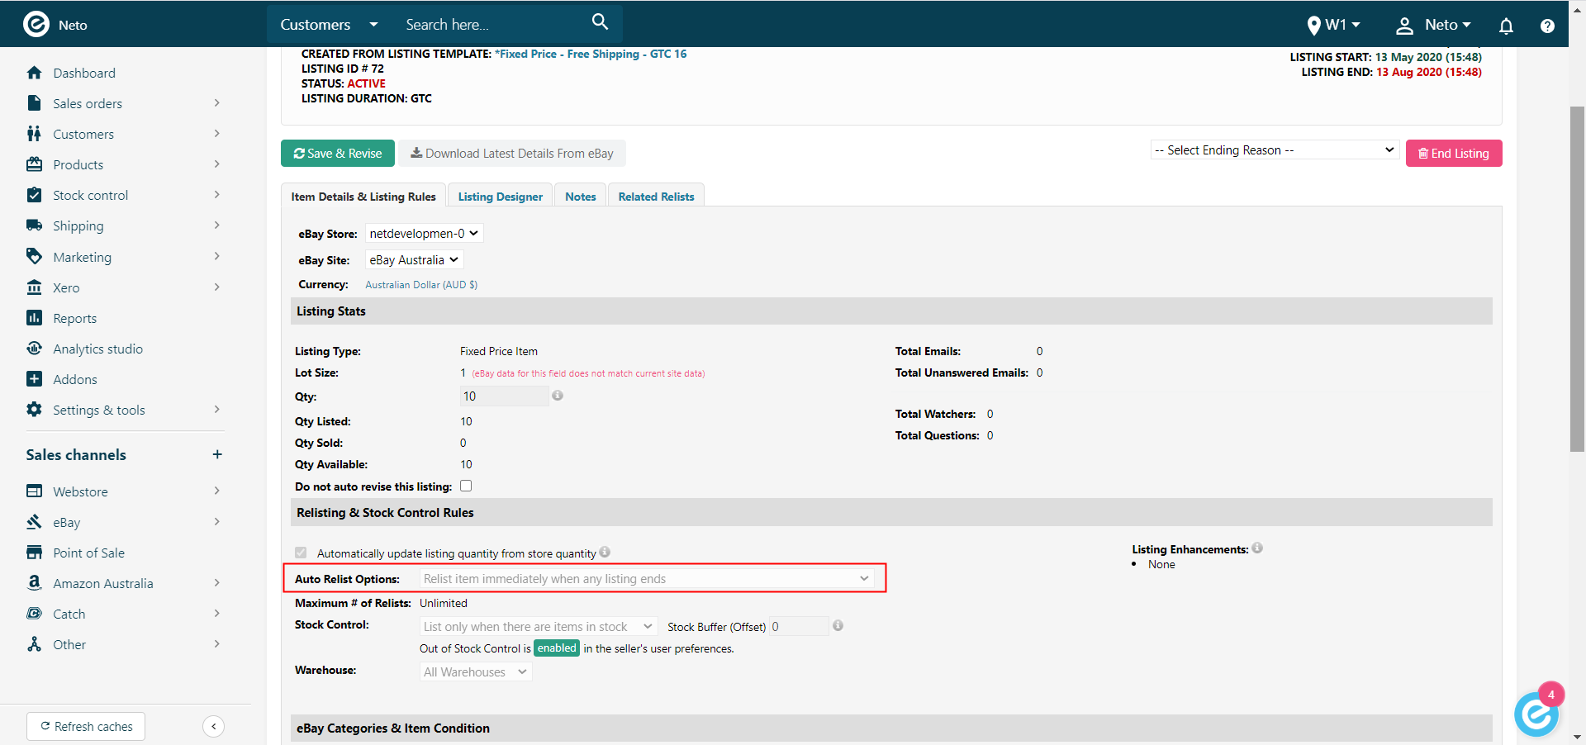Click the Reports chart icon

(34, 318)
